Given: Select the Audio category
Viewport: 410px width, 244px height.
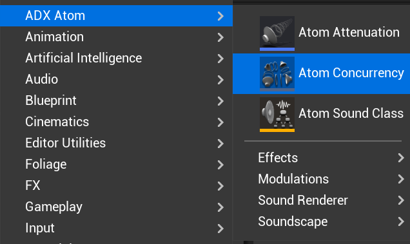Looking at the screenshot, I should tap(116, 79).
